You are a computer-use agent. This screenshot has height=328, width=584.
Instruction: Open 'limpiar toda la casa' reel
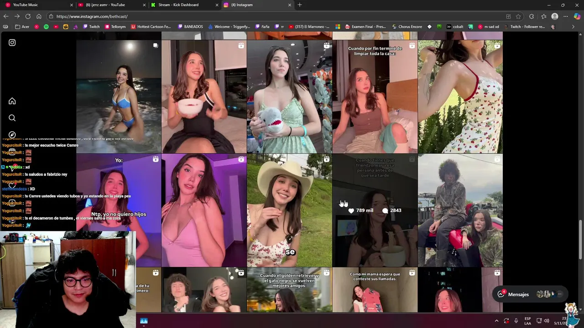[x=375, y=97]
